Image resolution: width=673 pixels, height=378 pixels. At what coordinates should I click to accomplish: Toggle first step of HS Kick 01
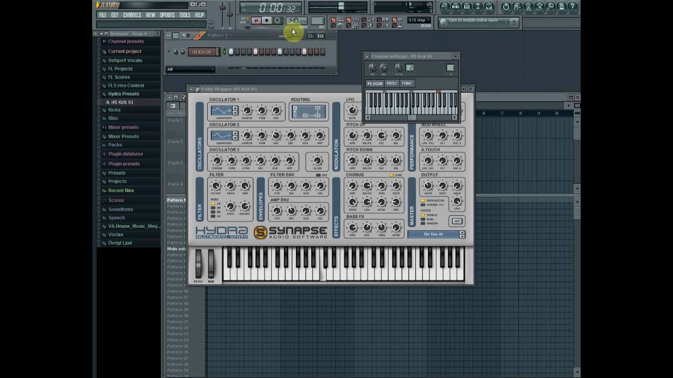pos(231,51)
